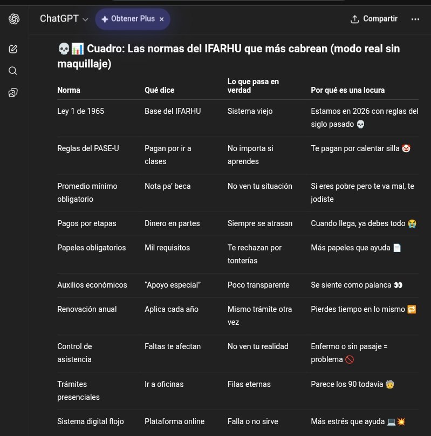Select the 'Auxilios económicos' cell
431x436 pixels.
(x=92, y=285)
